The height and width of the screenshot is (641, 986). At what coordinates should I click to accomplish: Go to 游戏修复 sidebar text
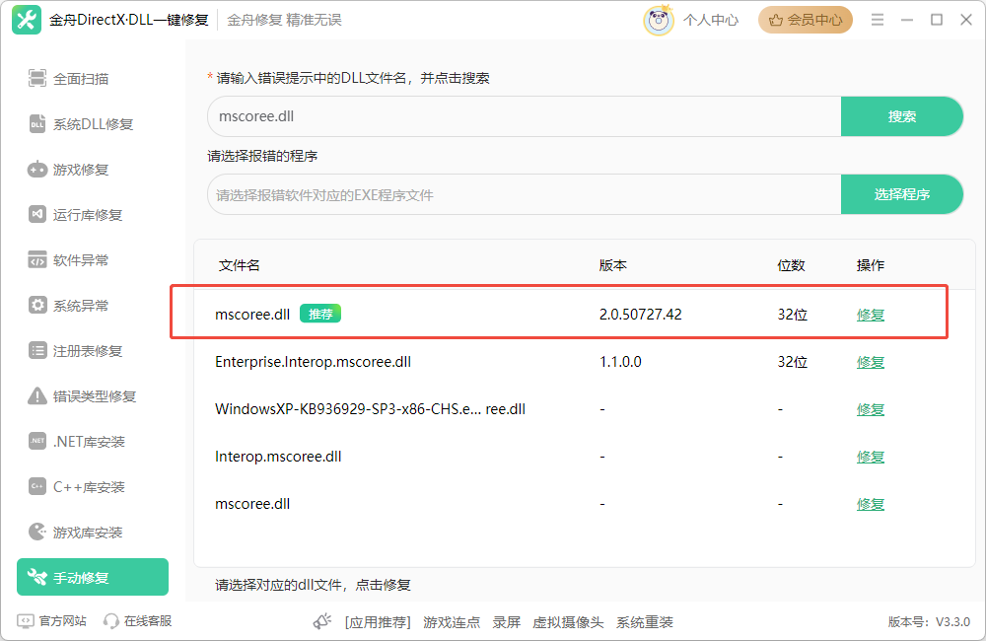tap(81, 170)
